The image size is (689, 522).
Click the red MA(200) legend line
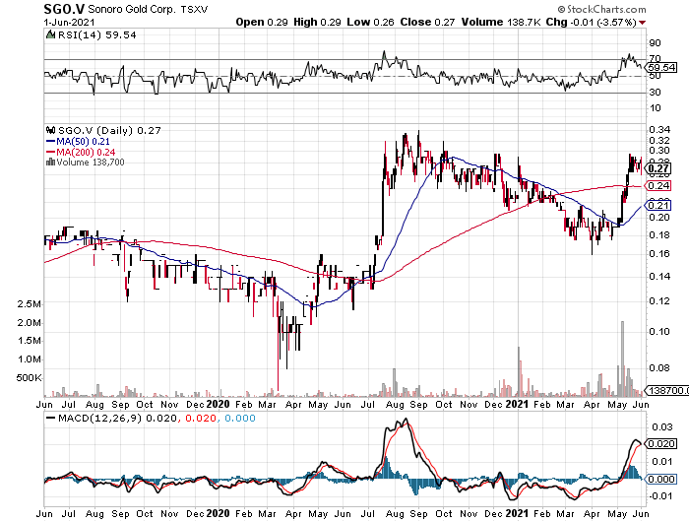[50, 153]
